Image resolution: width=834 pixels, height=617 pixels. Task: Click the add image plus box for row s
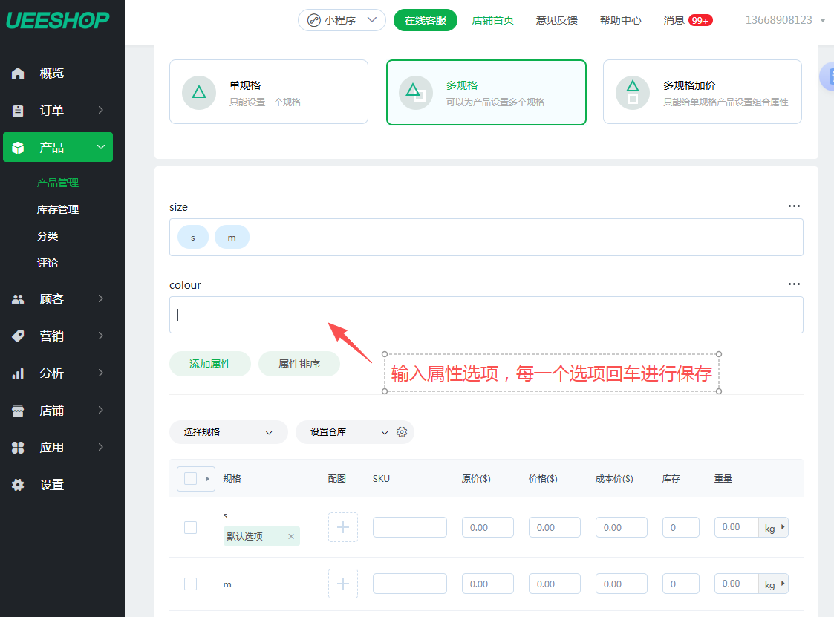click(343, 527)
